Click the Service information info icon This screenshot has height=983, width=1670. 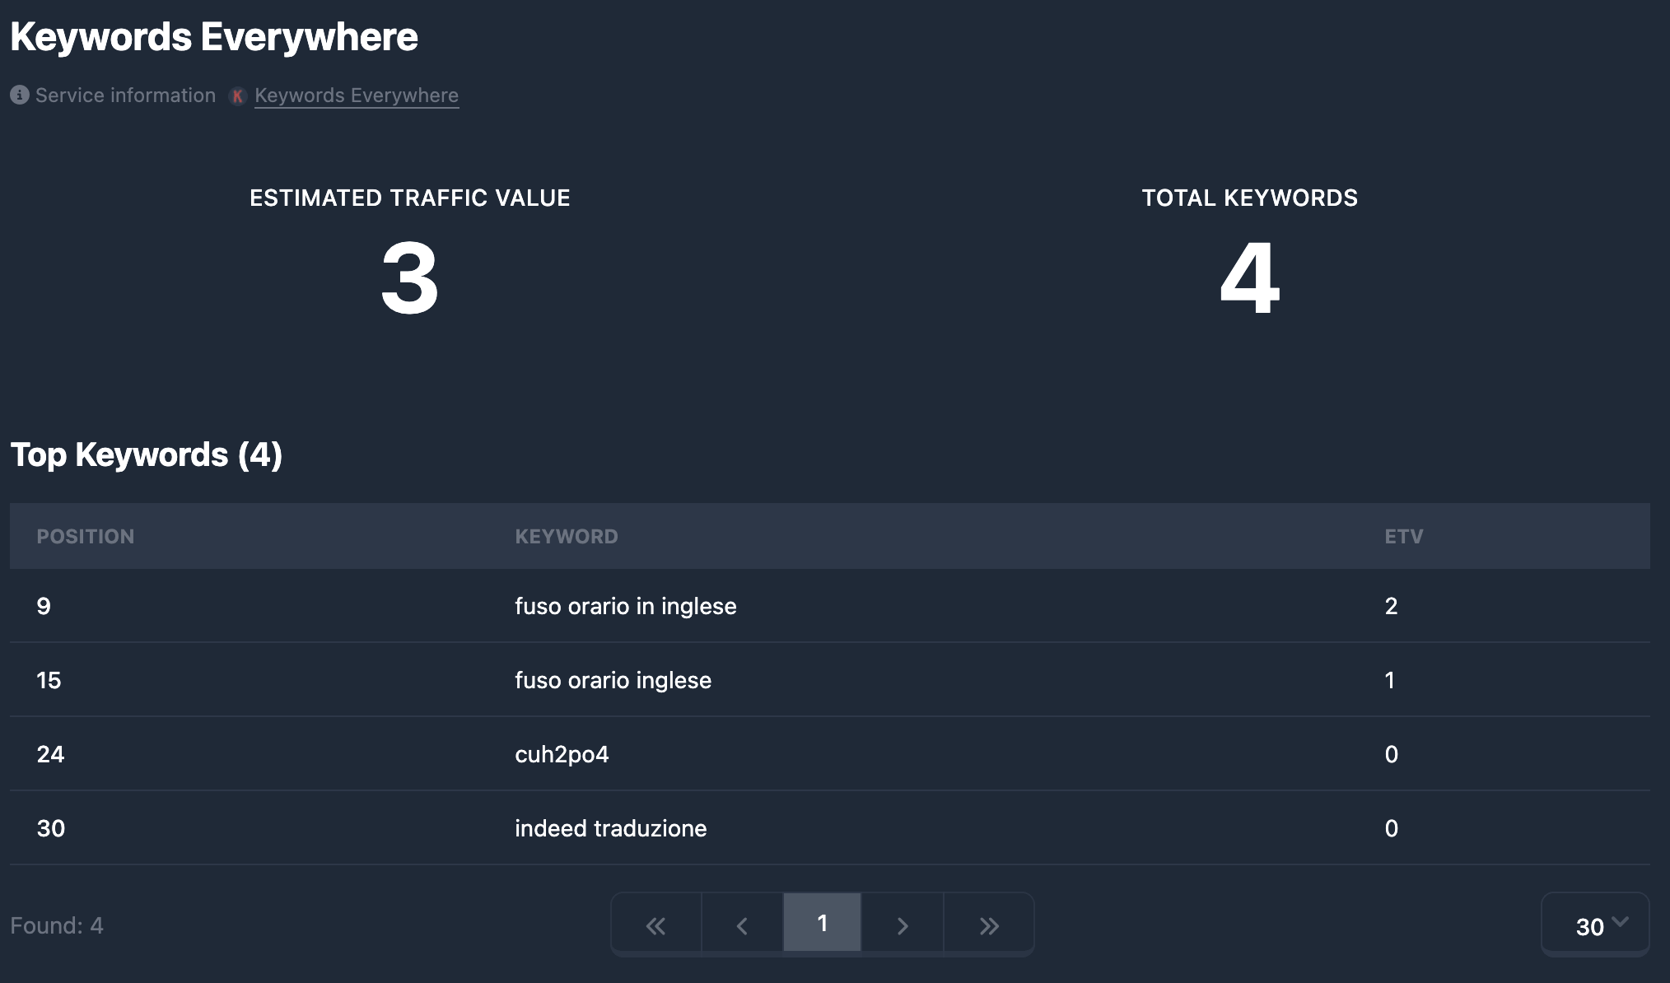coord(18,96)
